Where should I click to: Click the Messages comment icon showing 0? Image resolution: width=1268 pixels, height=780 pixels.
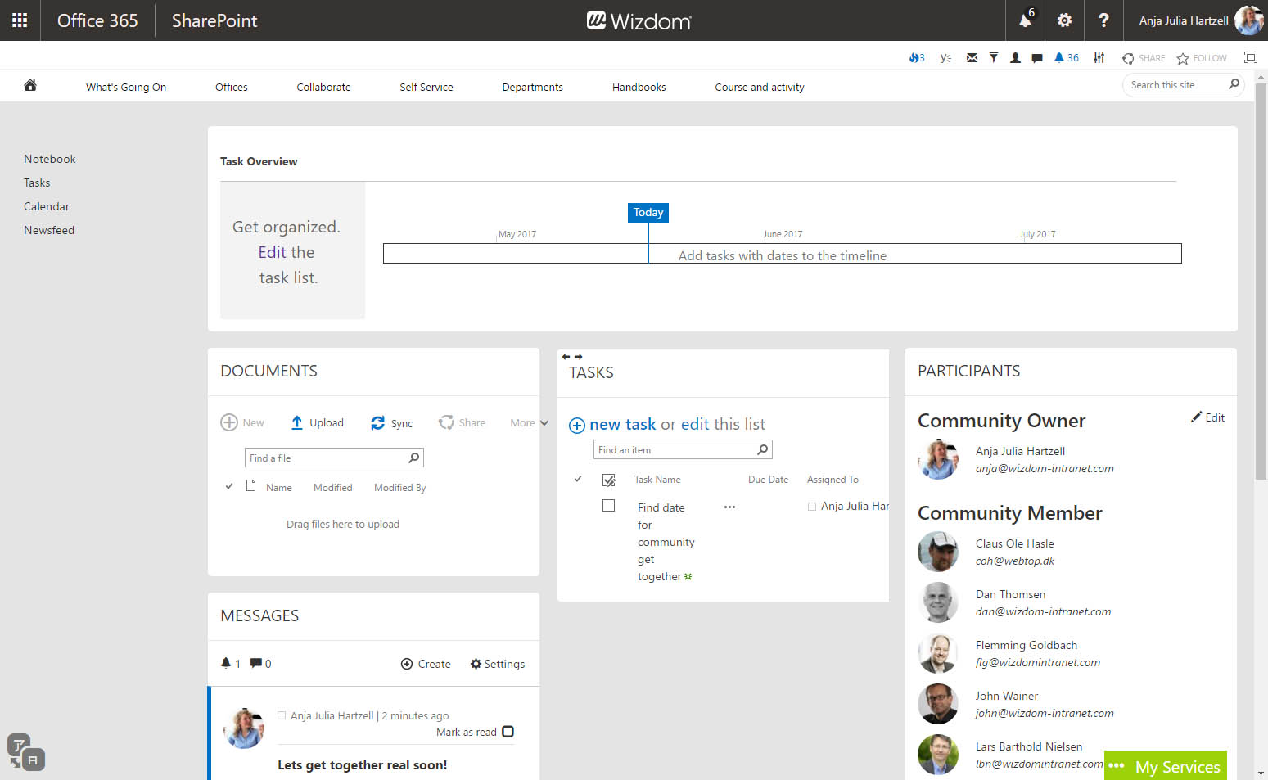pyautogui.click(x=260, y=663)
